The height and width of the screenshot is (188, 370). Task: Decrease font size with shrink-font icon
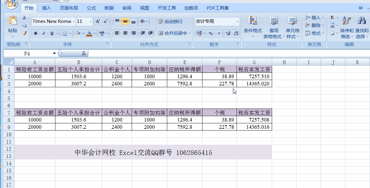(105, 21)
